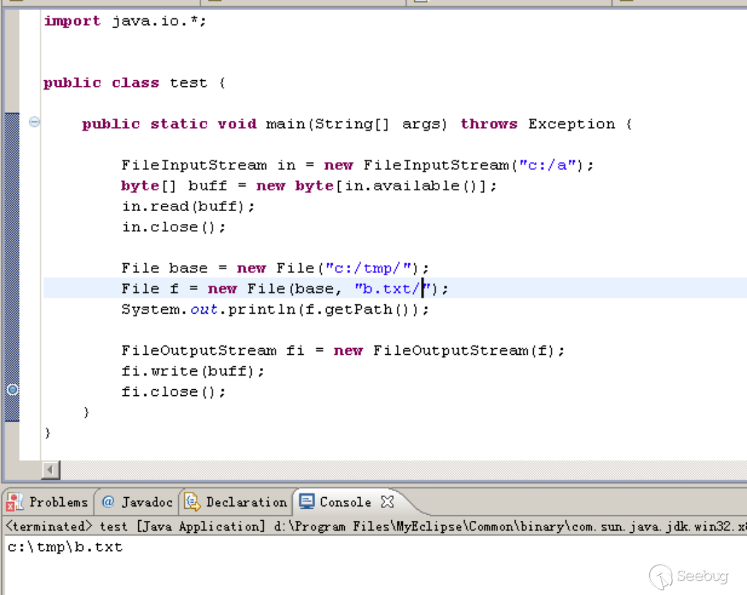The height and width of the screenshot is (595, 747).
Task: Click the import java.io.* line
Action: pyautogui.click(x=125, y=22)
